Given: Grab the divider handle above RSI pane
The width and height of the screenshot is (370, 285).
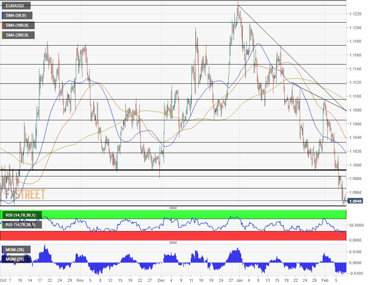Looking at the screenshot, I should point(173,208).
